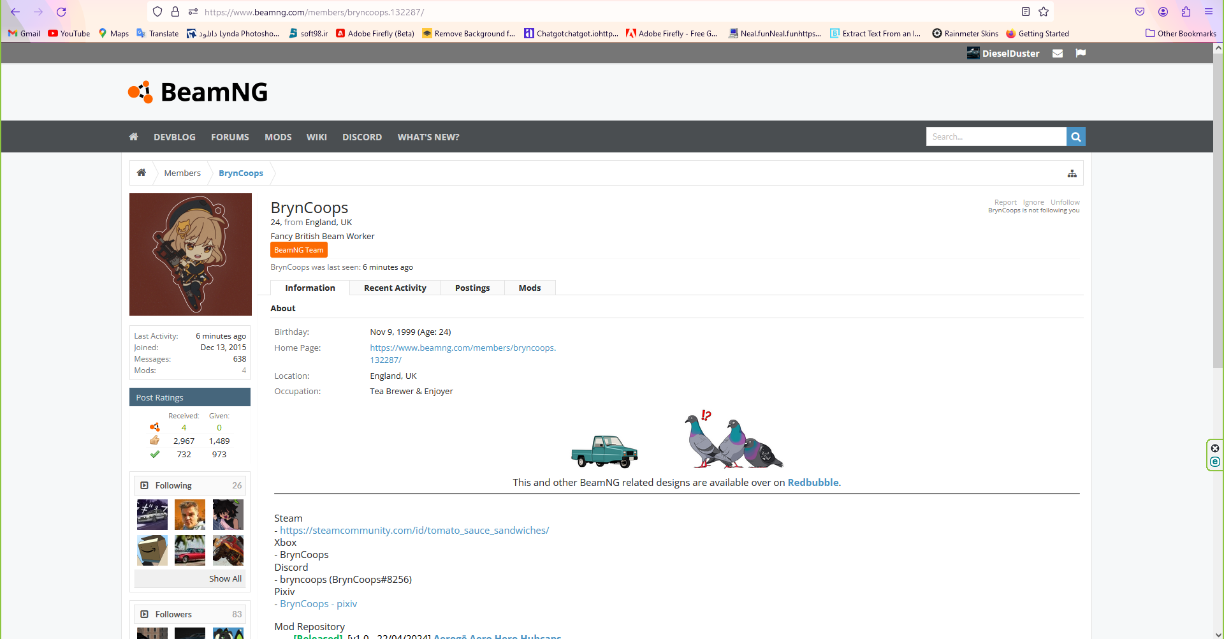Open the alerts flag icon
The width and height of the screenshot is (1224, 639).
point(1081,54)
